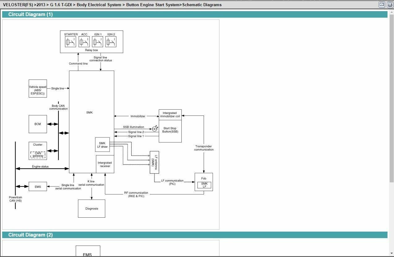Click the Diagnosis block

click(92, 208)
